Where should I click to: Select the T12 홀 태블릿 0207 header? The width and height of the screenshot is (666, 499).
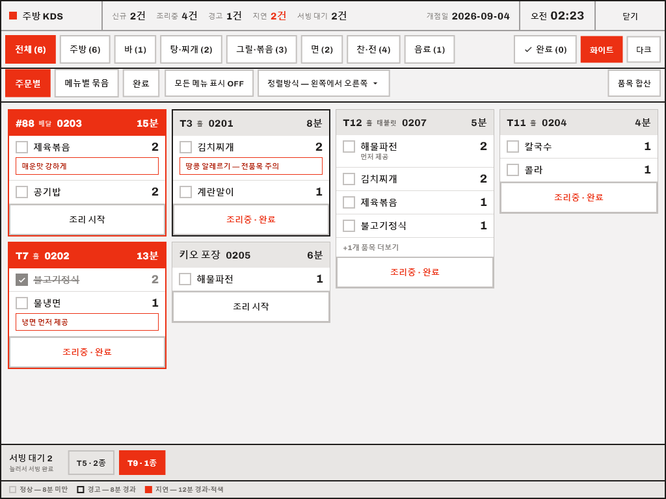coord(415,123)
